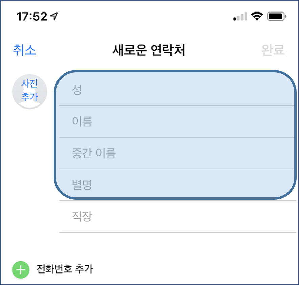Tap the 사진 추가 blue text
This screenshot has height=285, width=299.
[29, 90]
